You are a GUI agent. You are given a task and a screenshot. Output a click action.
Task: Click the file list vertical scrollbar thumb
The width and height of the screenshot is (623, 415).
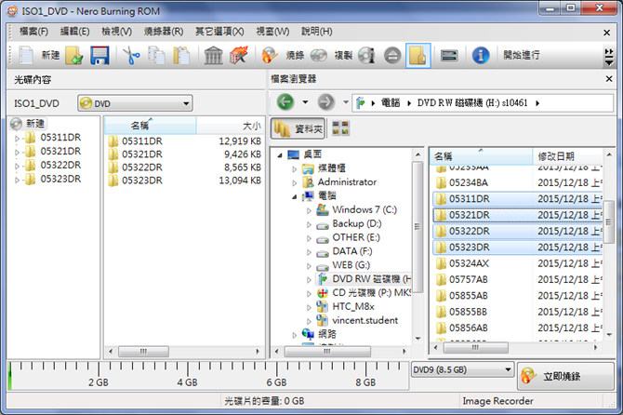point(609,221)
